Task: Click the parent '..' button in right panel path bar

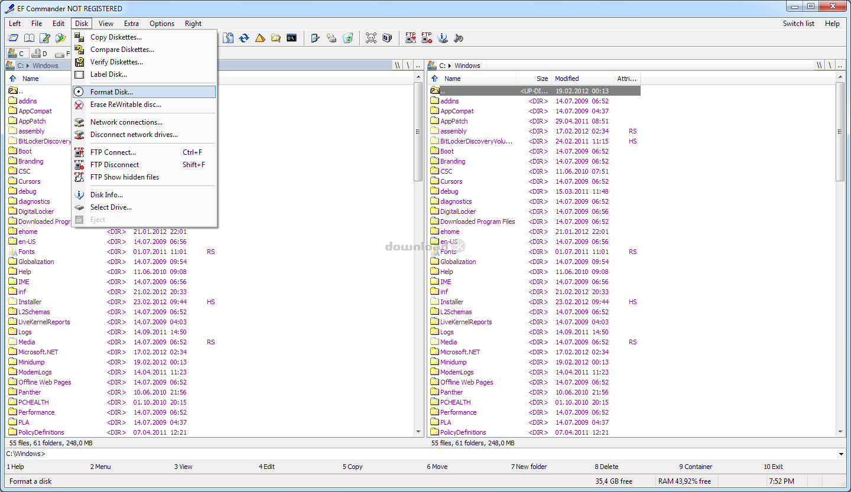Action: [840, 66]
